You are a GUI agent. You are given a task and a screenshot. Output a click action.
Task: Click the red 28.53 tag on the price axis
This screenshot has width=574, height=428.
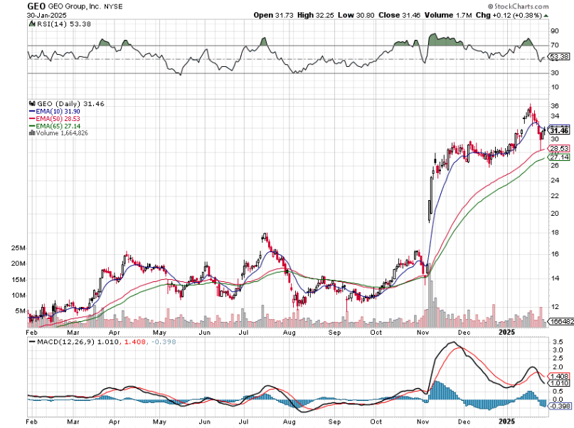[x=560, y=149]
